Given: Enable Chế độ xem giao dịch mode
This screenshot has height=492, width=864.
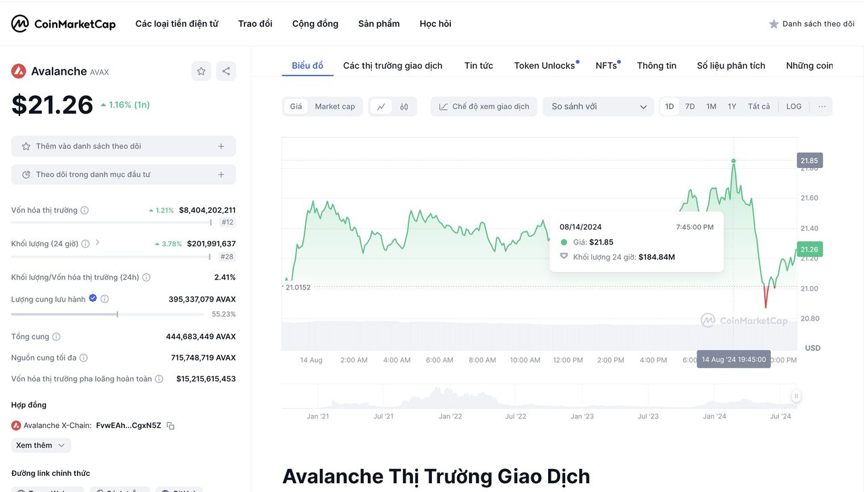Looking at the screenshot, I should point(484,107).
